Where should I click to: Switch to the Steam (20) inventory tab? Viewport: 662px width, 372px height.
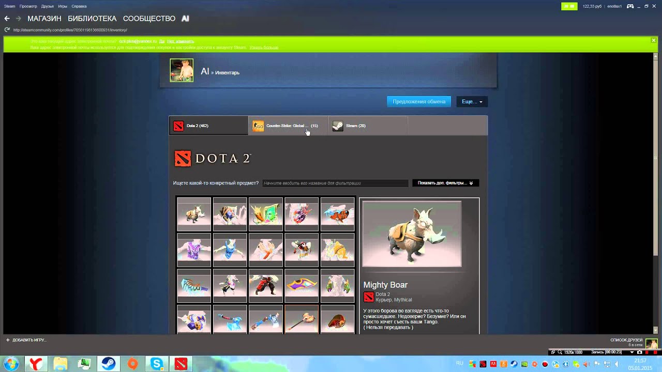click(x=368, y=126)
